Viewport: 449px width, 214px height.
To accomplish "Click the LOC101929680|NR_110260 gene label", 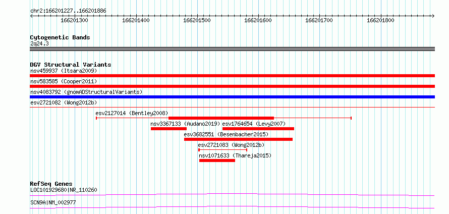I will tap(64, 190).
